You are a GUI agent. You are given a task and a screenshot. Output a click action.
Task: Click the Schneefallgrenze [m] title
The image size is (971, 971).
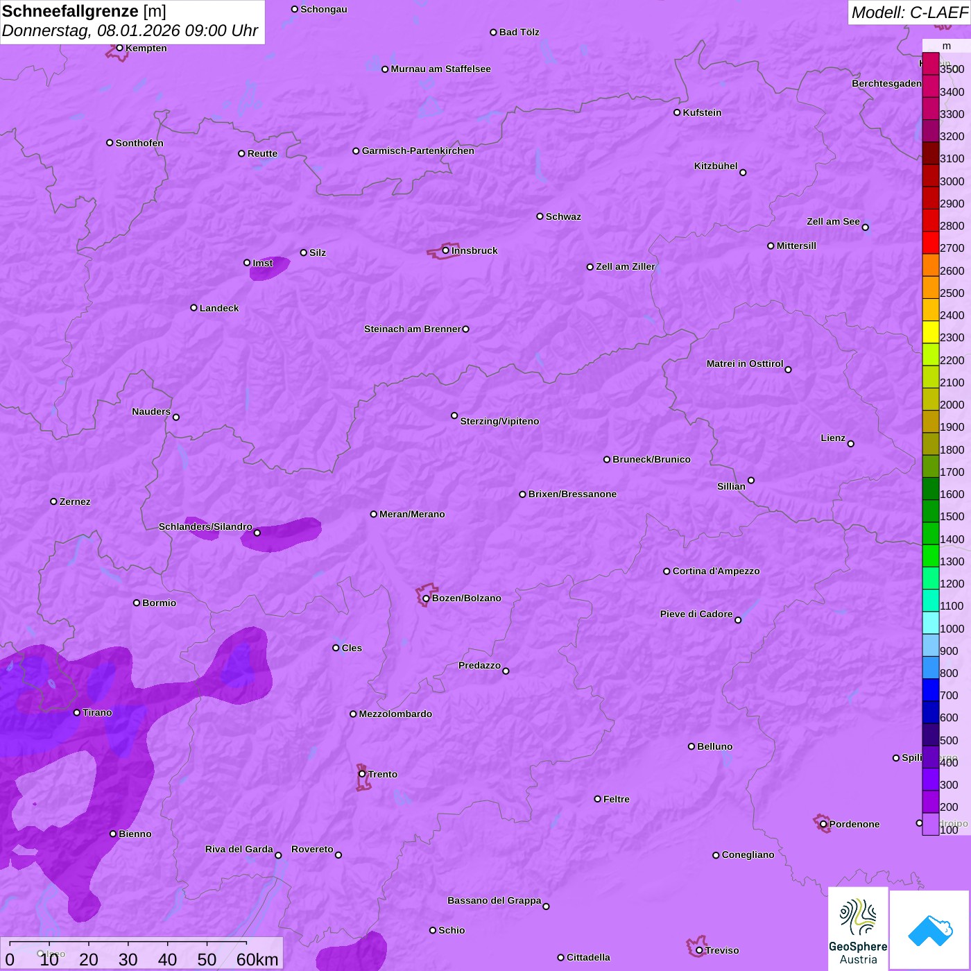pos(84,11)
